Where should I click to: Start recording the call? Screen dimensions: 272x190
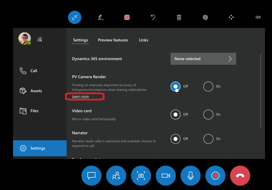pyautogui.click(x=215, y=176)
